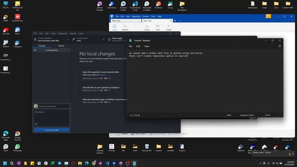Screen dimensions: 297x167
Task: Close the second Sourcetree New tab
Action: (171, 20)
